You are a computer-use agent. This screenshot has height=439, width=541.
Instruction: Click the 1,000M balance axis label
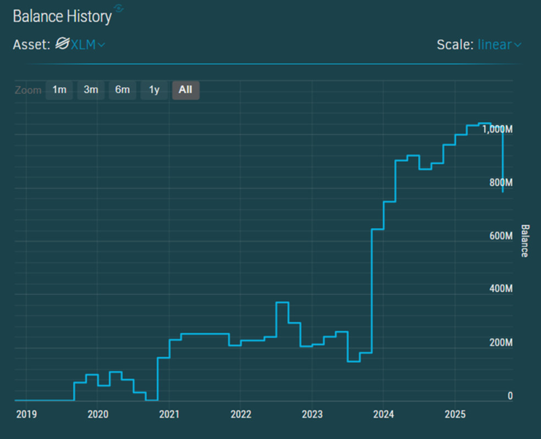click(497, 130)
